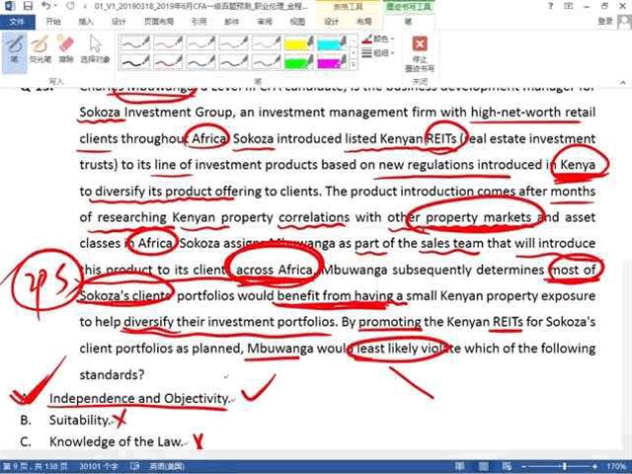Viewport: 632px width, 474px height.
Task: Click the document title in title bar
Action: point(200,6)
